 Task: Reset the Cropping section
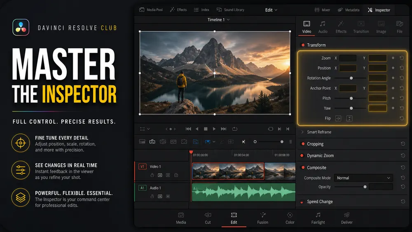click(403, 144)
